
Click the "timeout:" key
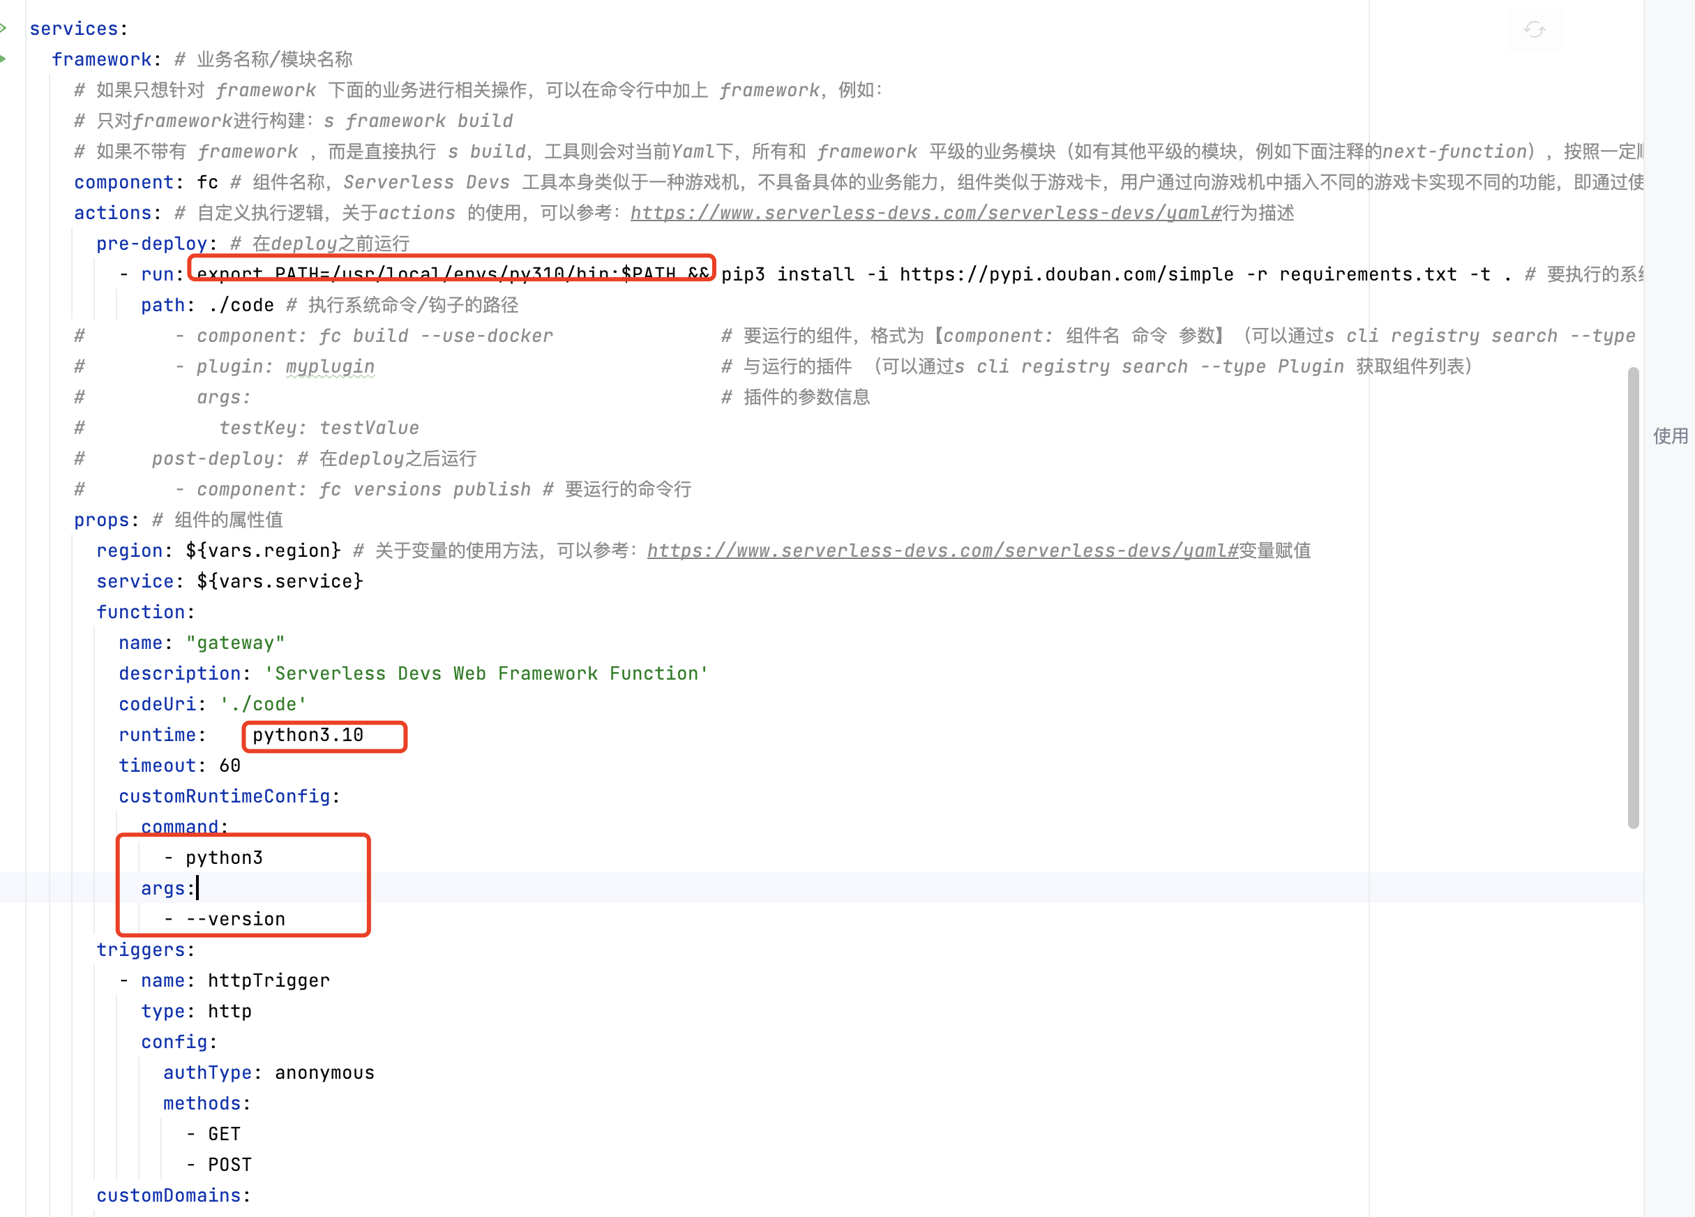[162, 766]
